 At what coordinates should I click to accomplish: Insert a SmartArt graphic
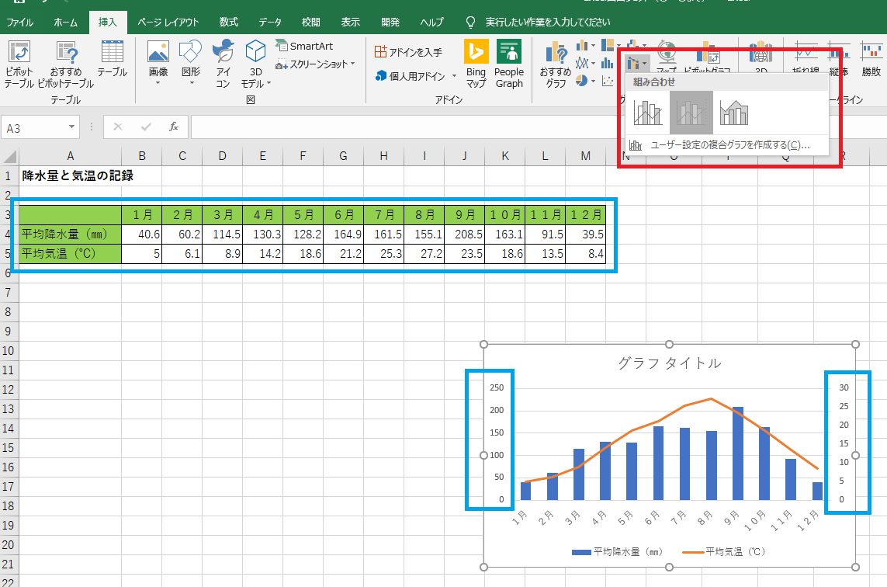pos(304,46)
